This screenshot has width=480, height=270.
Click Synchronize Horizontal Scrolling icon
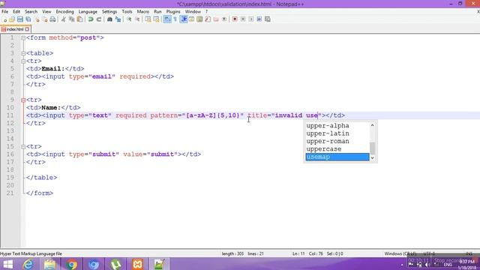[x=156, y=19]
